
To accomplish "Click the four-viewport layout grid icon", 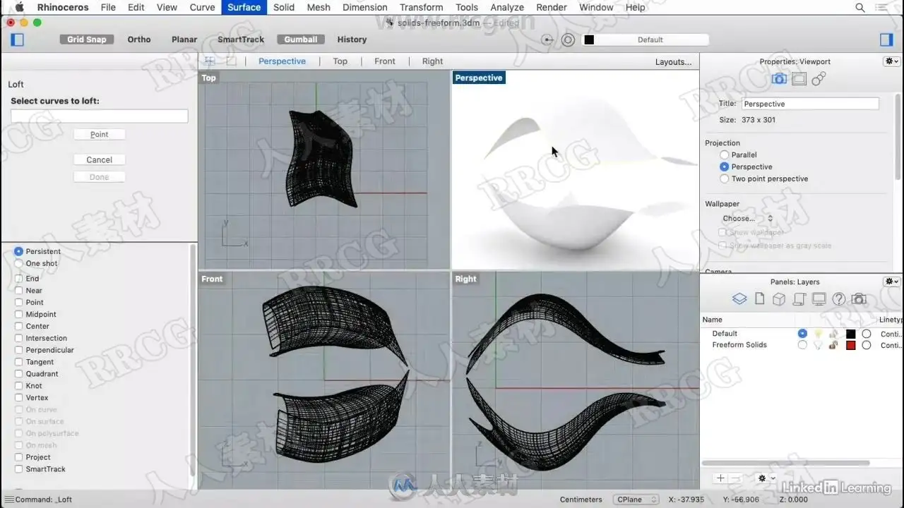I will pyautogui.click(x=210, y=61).
